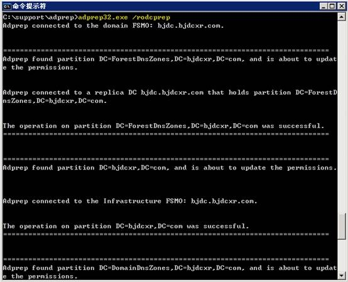Click the 'DC=bjdcxr,DC=com was successful' line
Image resolution: width=348 pixels, height=282 pixels.
coord(126,226)
